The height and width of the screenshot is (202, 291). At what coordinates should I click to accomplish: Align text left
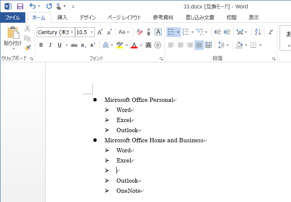click(171, 45)
